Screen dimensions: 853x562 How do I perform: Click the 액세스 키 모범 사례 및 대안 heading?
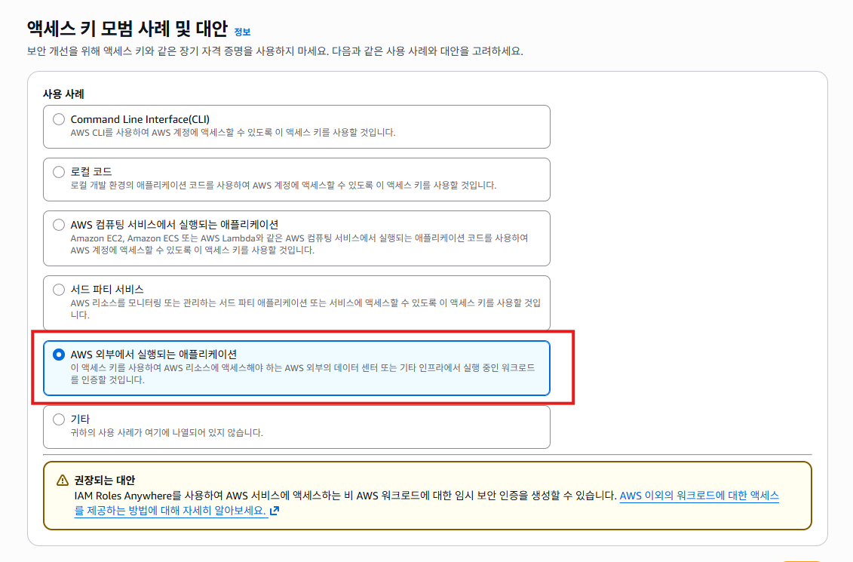(x=127, y=29)
